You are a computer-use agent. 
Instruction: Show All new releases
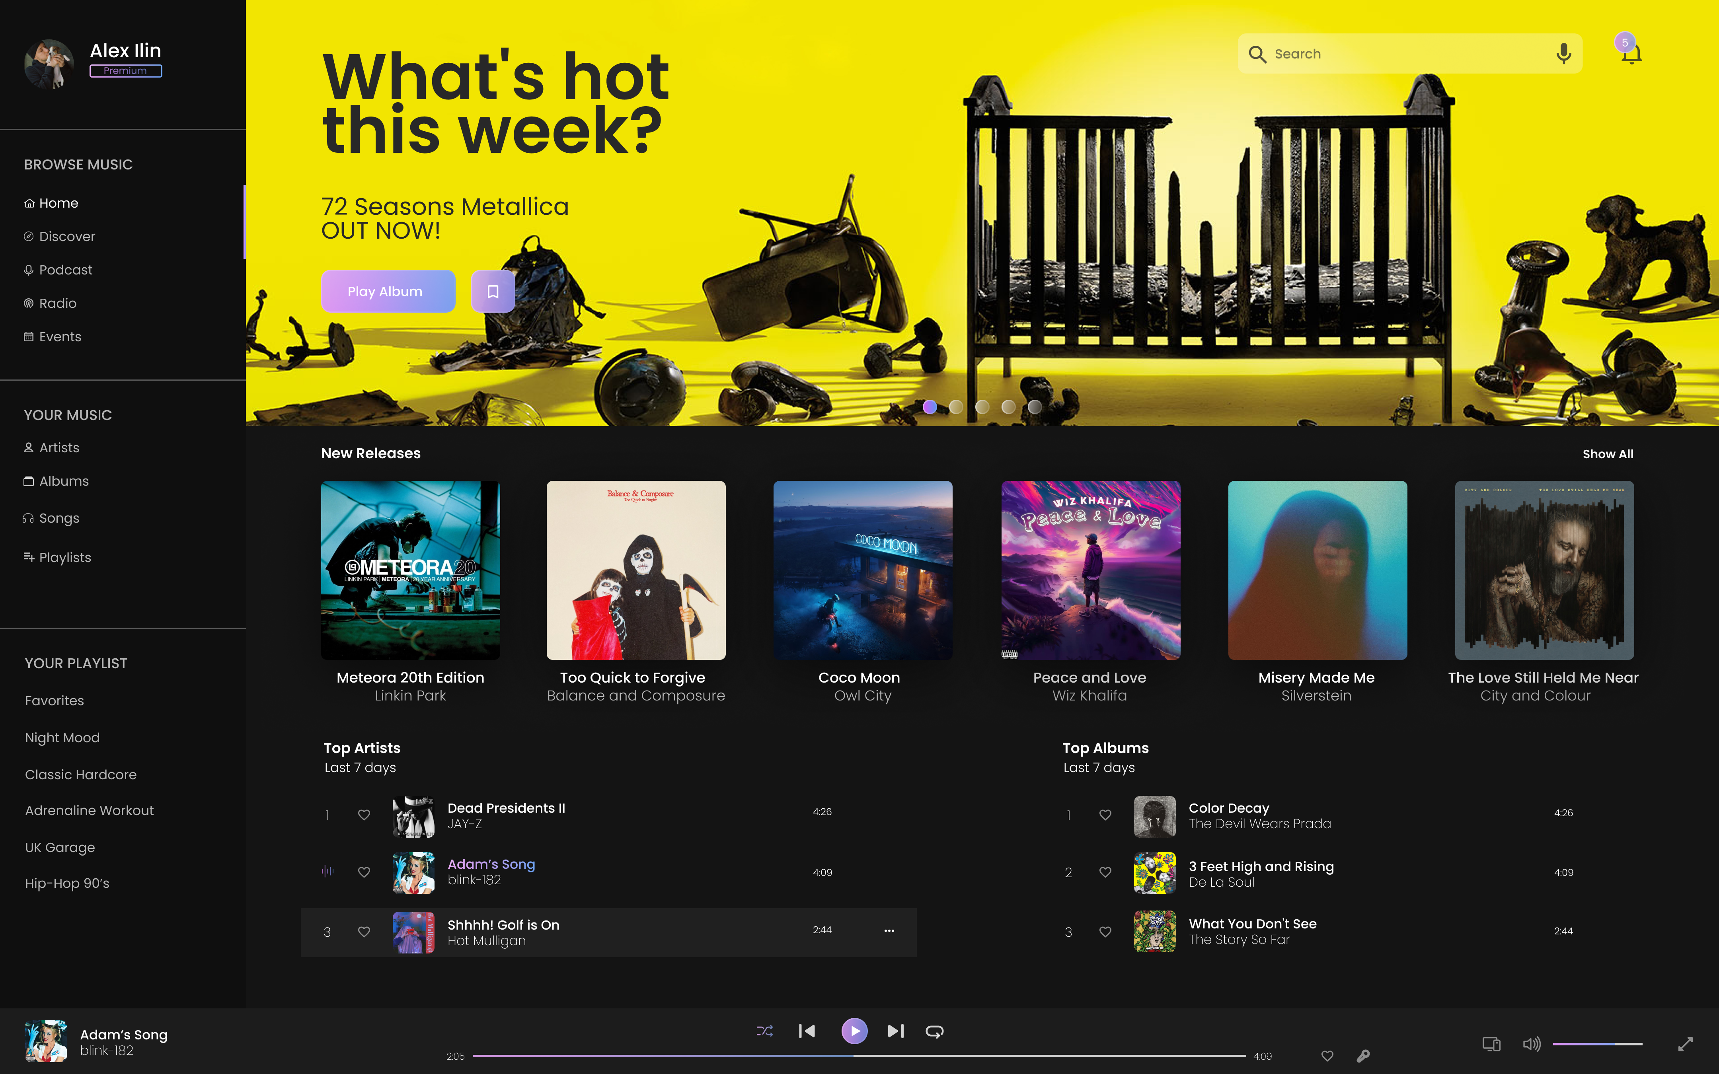click(1608, 453)
